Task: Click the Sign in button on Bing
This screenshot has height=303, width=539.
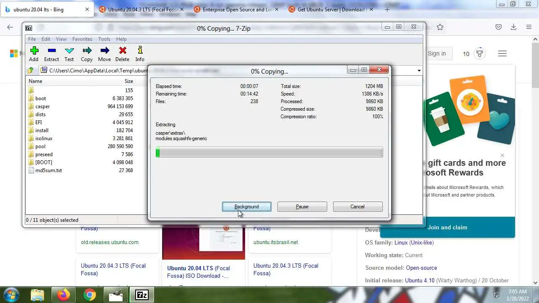Action: click(437, 53)
